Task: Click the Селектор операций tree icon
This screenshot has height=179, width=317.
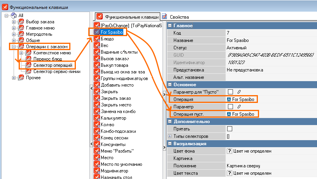Action: click(x=28, y=65)
